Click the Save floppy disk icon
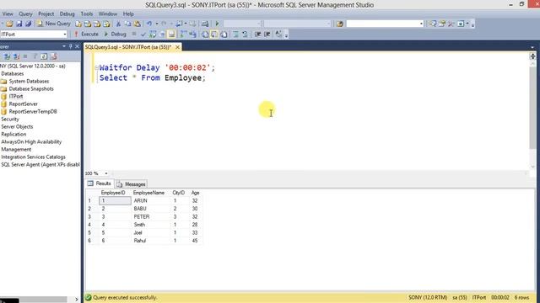540x303 pixels. (19, 24)
